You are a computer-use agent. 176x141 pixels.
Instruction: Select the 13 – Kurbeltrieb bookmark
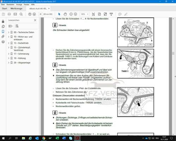[21, 43]
